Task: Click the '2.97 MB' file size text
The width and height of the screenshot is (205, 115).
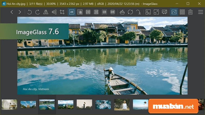Action: [88, 4]
